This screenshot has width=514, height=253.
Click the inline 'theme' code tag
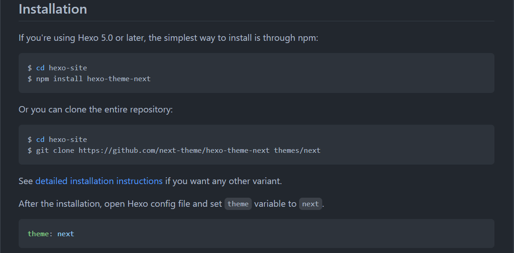click(238, 204)
